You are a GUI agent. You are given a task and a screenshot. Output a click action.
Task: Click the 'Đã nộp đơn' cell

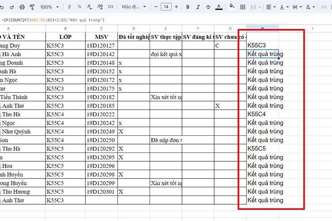(166, 140)
